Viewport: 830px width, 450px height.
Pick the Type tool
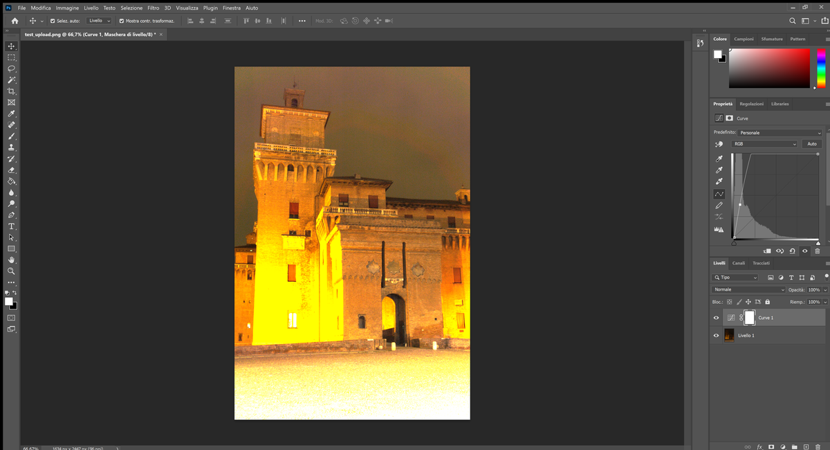tap(11, 226)
